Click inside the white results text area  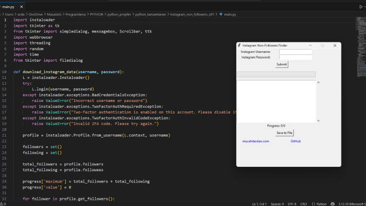[x=276, y=101]
